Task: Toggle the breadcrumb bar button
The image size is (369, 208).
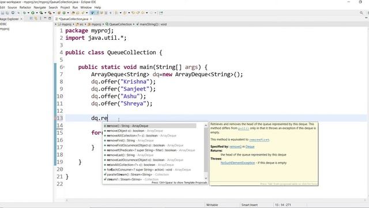Action: coord(92,13)
